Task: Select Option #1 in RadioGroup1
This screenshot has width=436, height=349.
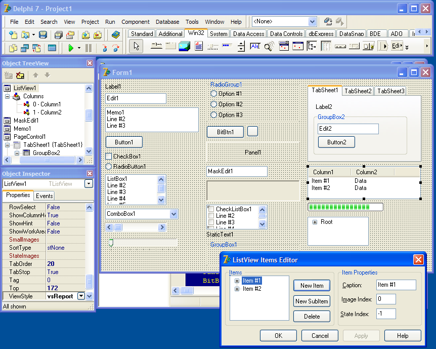Action: point(213,94)
